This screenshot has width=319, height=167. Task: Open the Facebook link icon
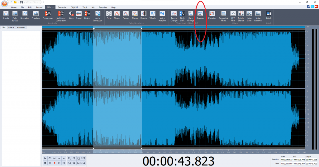(x=309, y=7)
